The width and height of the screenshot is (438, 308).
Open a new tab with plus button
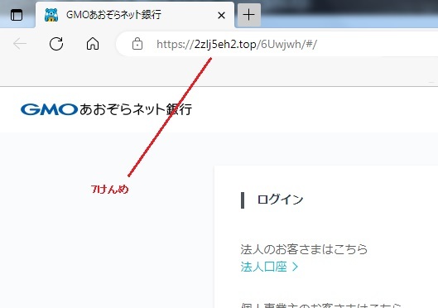pyautogui.click(x=249, y=15)
